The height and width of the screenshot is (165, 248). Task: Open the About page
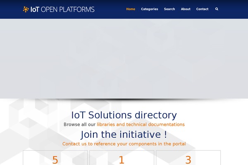(186, 9)
